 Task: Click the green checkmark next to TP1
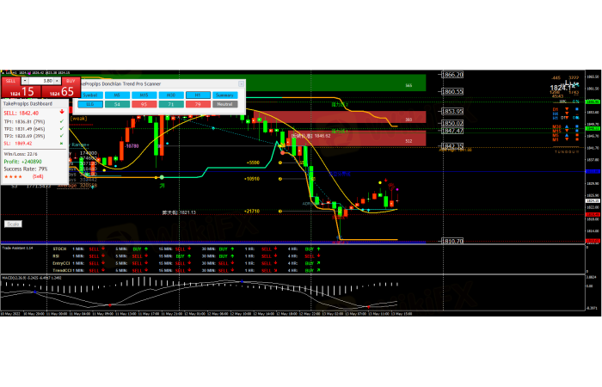(62, 120)
